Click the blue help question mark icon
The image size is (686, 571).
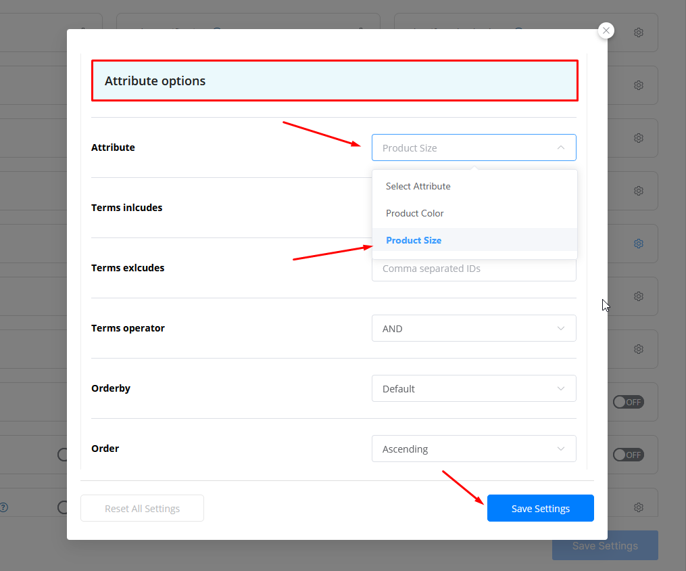(x=3, y=507)
